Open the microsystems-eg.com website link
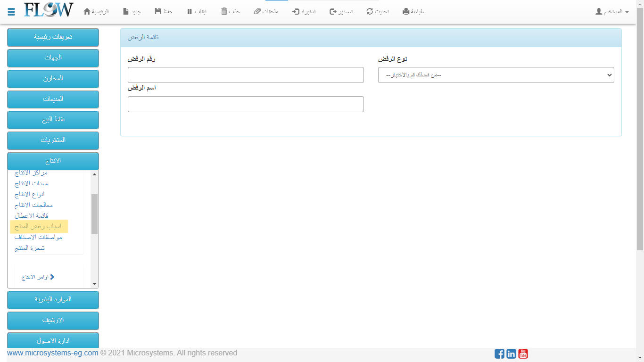 52,353
